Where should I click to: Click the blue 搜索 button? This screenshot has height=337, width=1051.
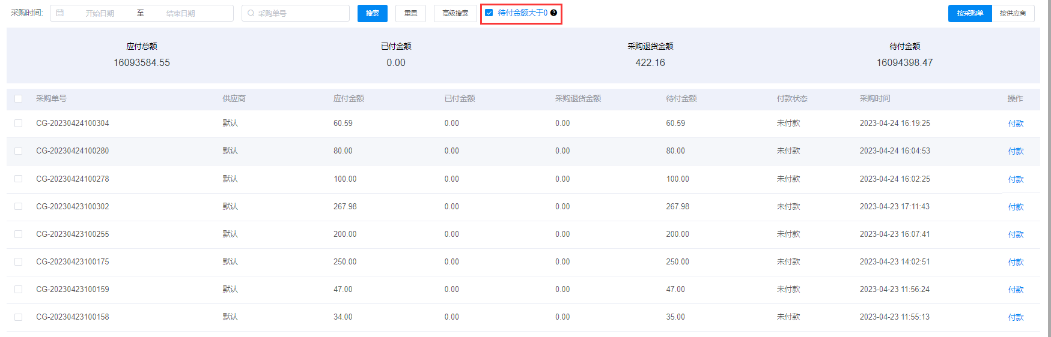[x=373, y=13]
